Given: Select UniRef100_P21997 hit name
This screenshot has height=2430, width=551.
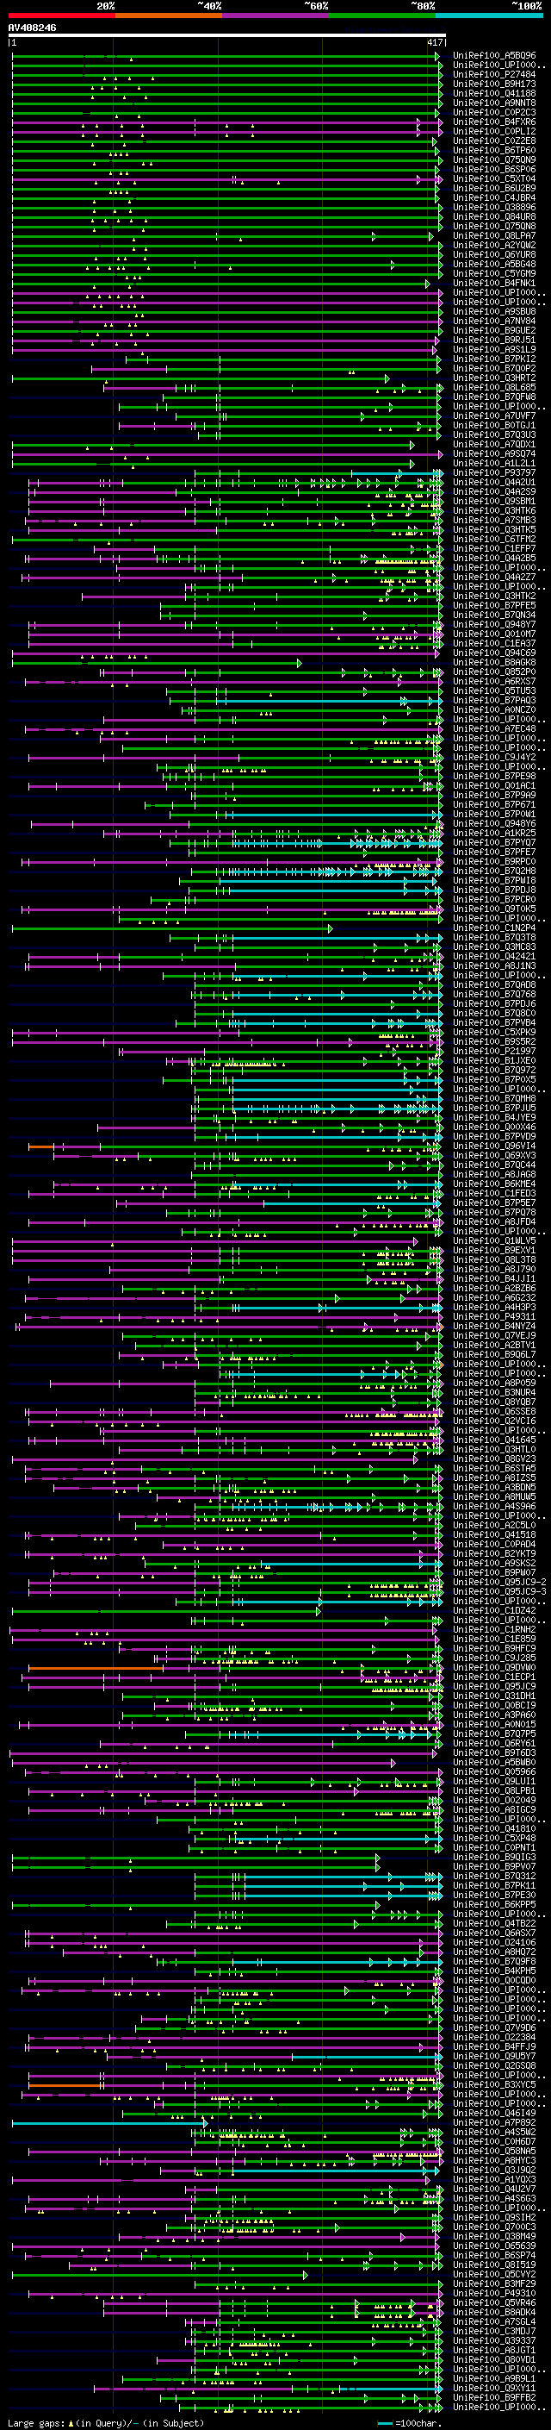Looking at the screenshot, I should [494, 1051].
